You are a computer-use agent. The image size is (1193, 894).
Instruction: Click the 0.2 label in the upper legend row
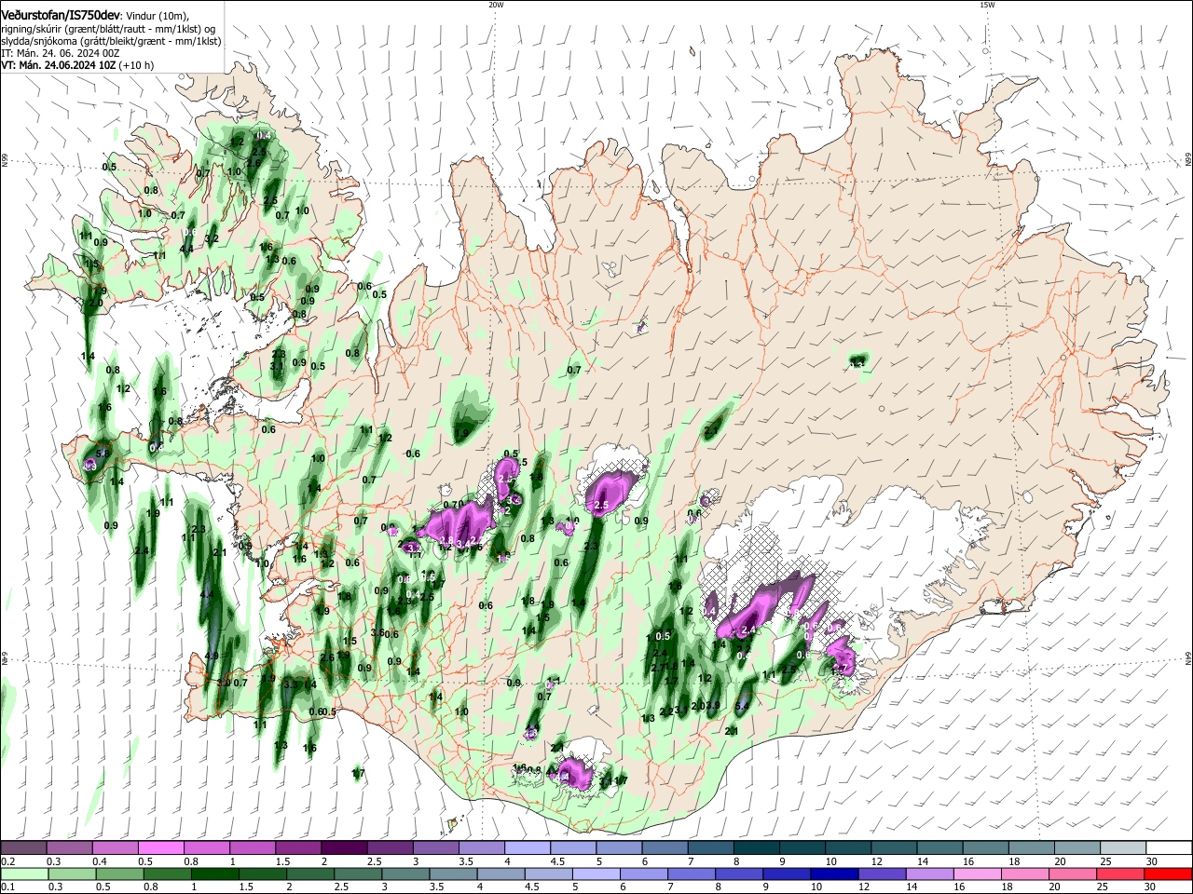(7, 861)
